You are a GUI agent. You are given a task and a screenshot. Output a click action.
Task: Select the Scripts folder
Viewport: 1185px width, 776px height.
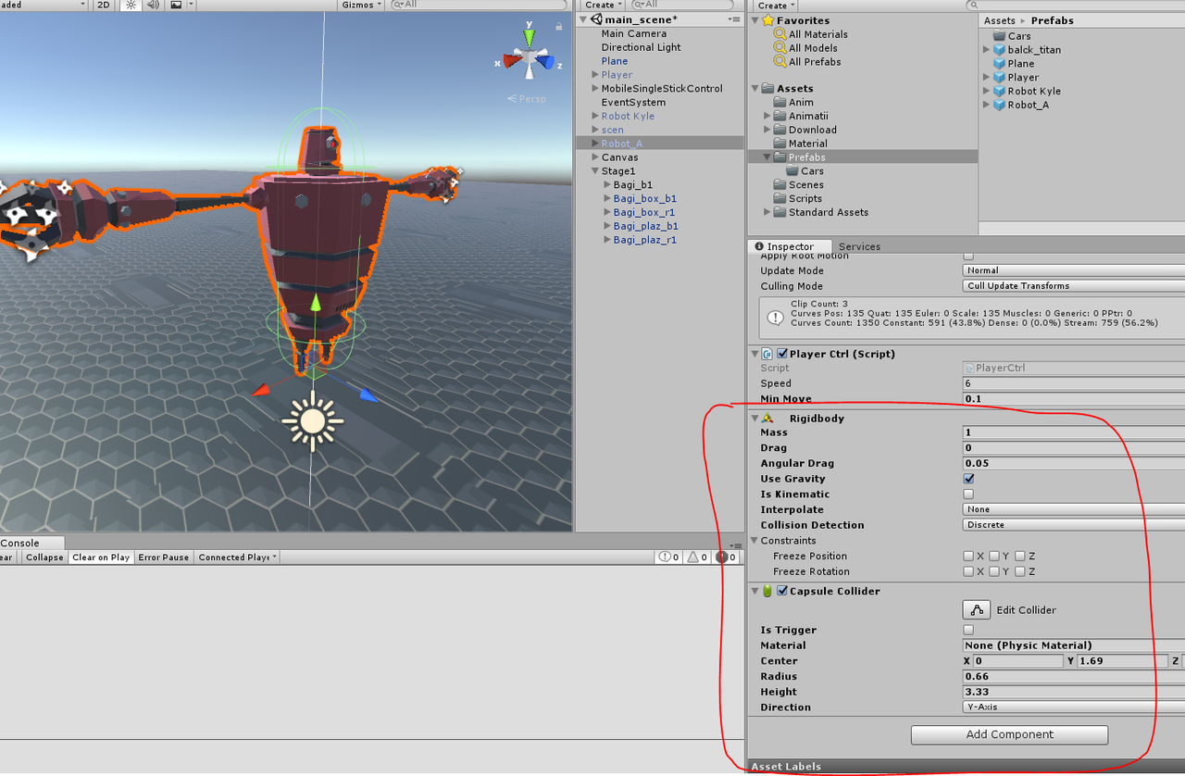(x=805, y=198)
